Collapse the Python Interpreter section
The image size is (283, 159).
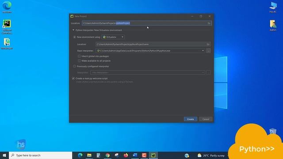click(73, 30)
